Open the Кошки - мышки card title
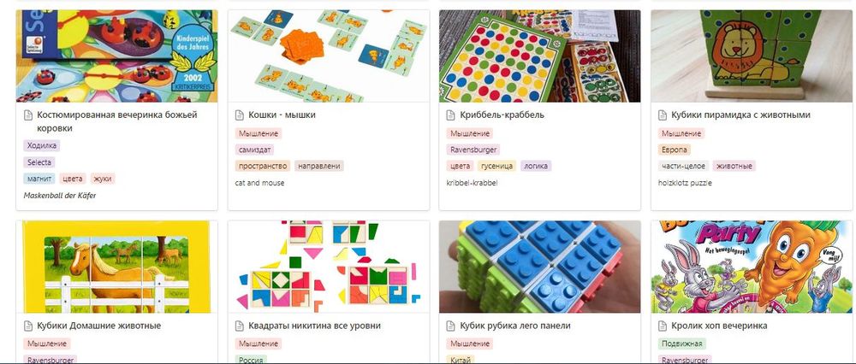The width and height of the screenshot is (856, 364). click(282, 115)
